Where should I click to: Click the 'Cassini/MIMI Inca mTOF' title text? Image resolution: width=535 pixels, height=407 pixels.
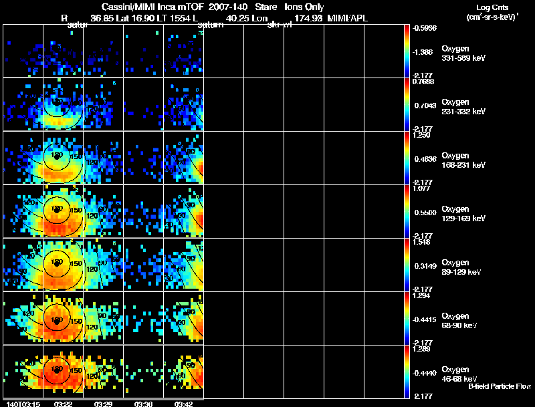coord(152,7)
